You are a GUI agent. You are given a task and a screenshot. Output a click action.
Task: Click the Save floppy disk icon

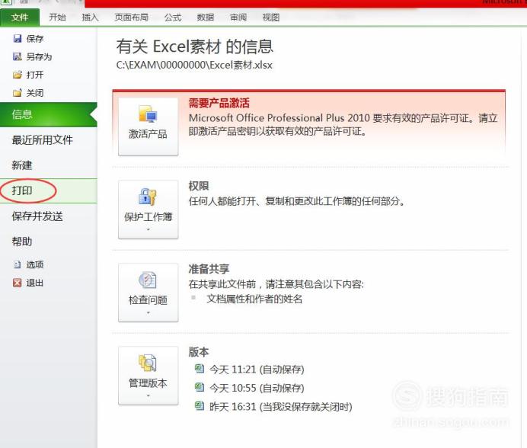18,39
